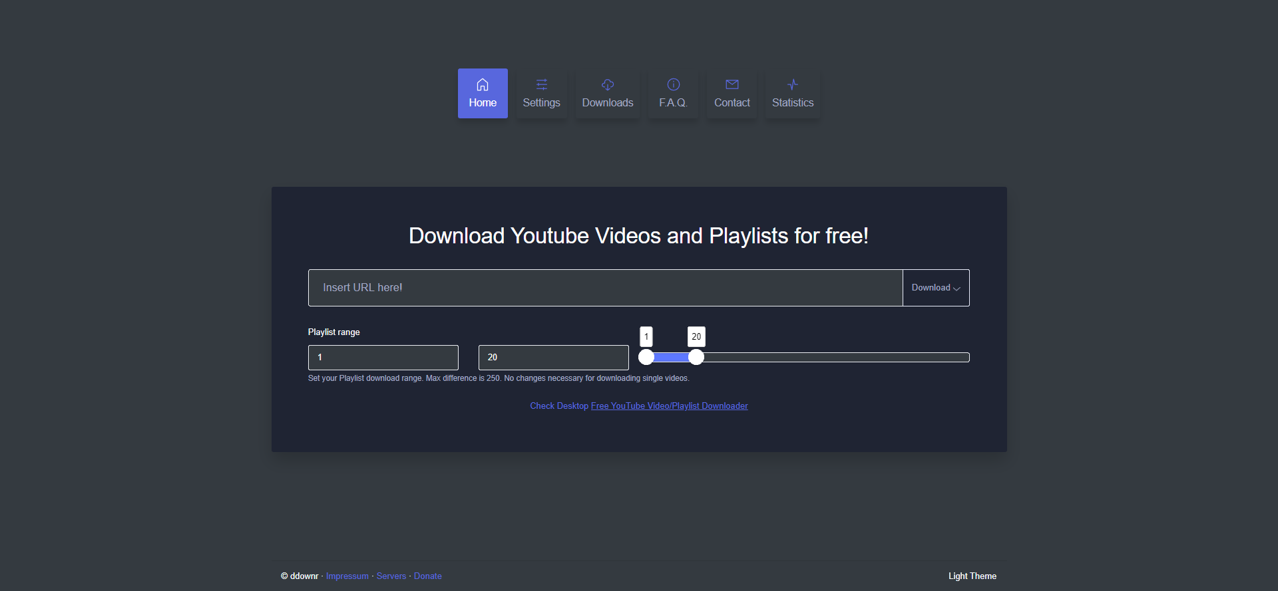Click the ddownr copyright text

pos(300,576)
